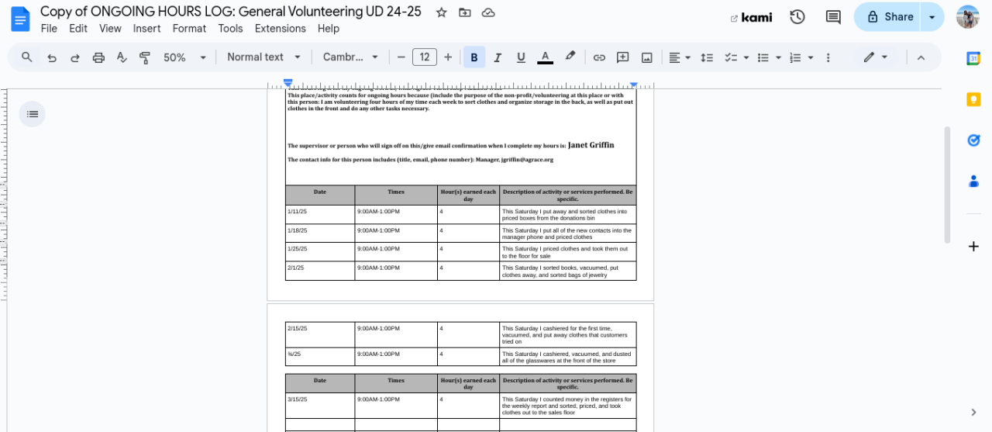This screenshot has height=432, width=992.
Task: Open the text alignment dropdown
Action: [680, 57]
